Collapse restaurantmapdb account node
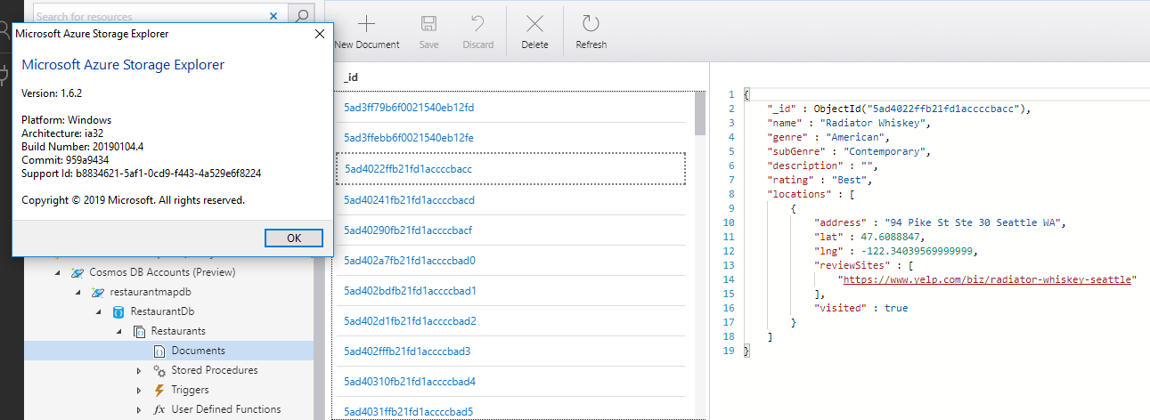Screen dimensions: 1150x420 77,292
